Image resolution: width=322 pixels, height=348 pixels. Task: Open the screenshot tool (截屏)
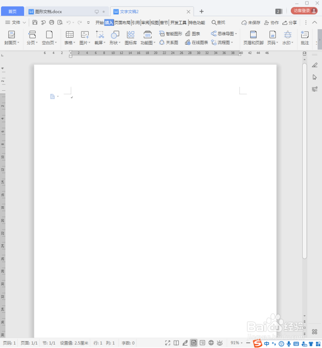(x=100, y=38)
